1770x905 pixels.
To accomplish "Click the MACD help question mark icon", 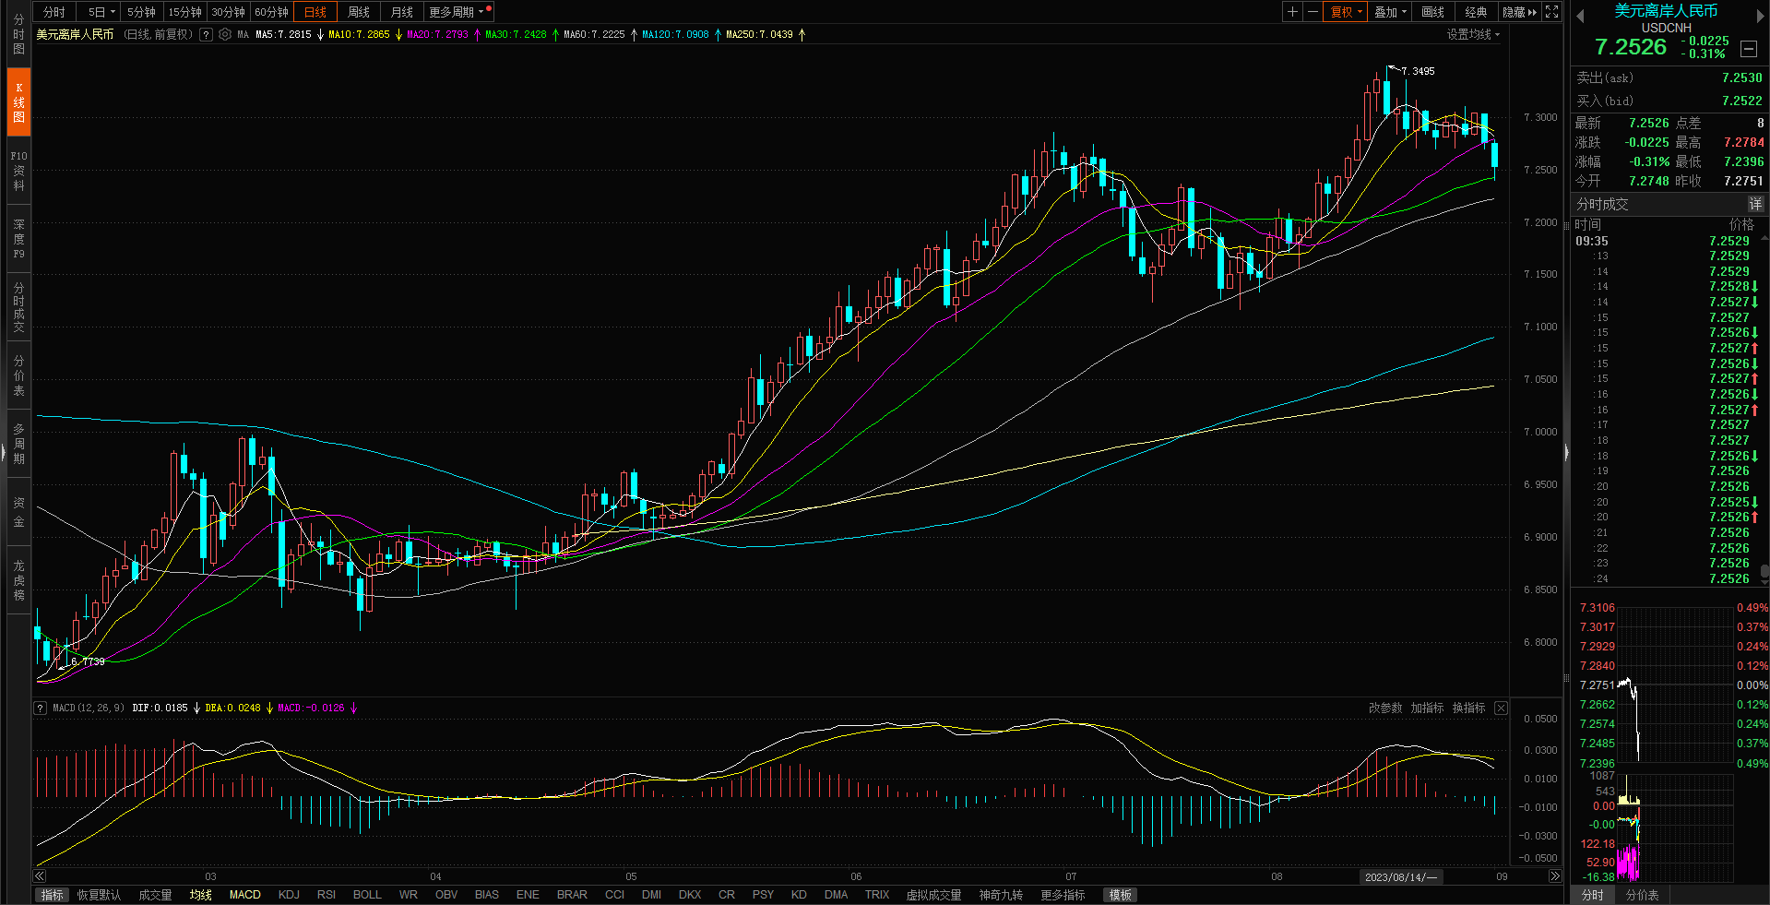I will [x=41, y=709].
